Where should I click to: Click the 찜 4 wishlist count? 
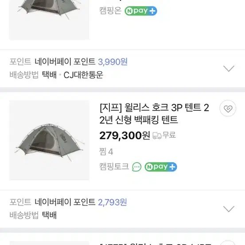click(x=106, y=152)
